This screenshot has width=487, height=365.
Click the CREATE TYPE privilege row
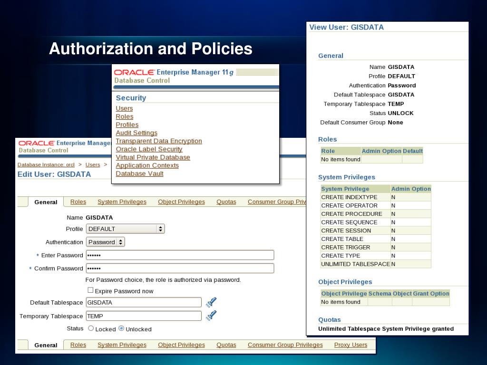pyautogui.click(x=376, y=256)
